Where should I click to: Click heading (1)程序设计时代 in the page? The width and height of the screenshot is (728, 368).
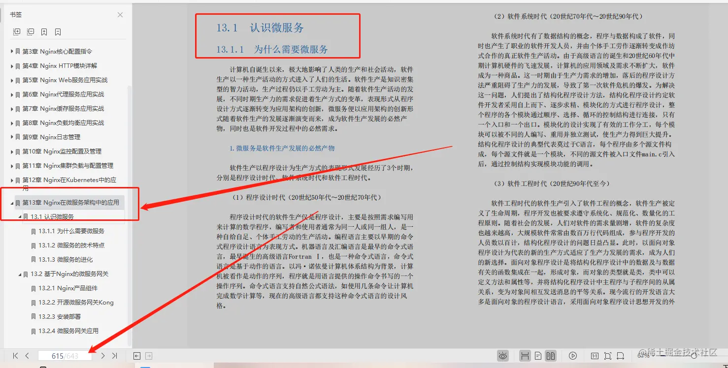306,197
